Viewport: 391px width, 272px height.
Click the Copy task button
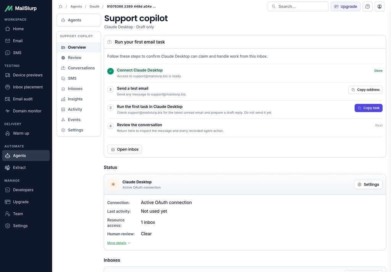(368, 108)
